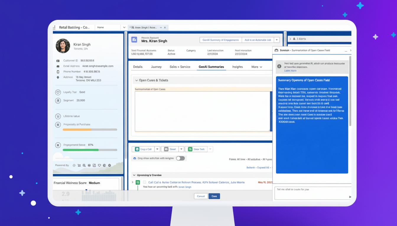Switch to the GenAI Summaries tab

pos(211,67)
